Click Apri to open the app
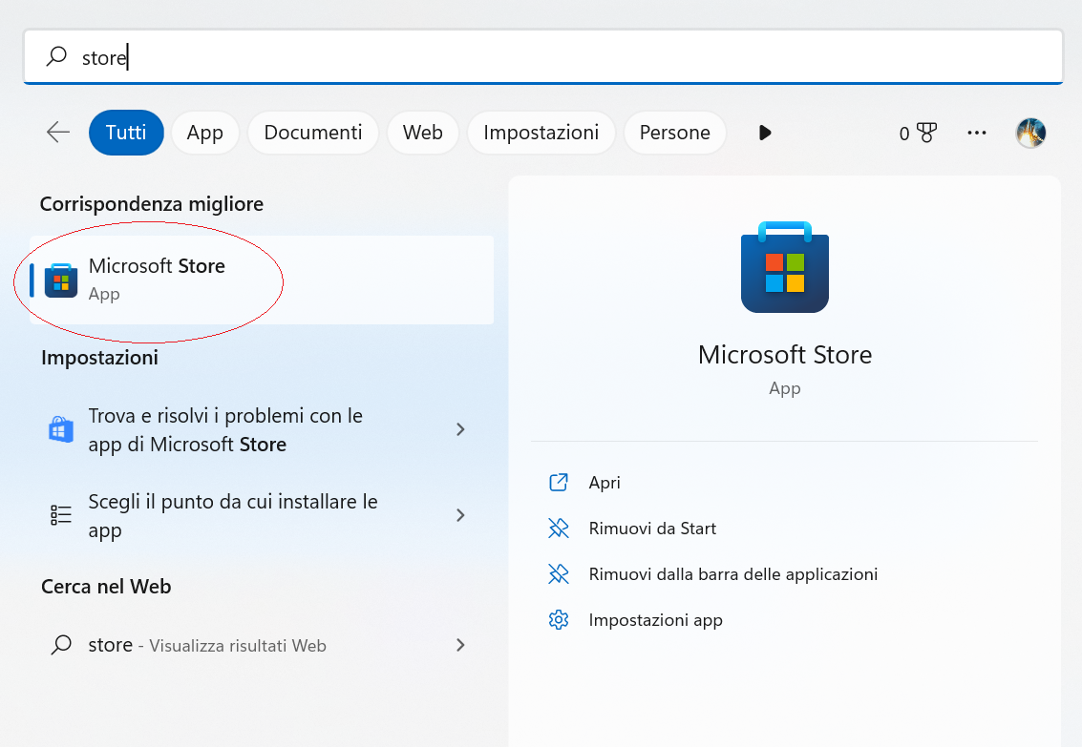This screenshot has width=1082, height=747. tap(605, 483)
